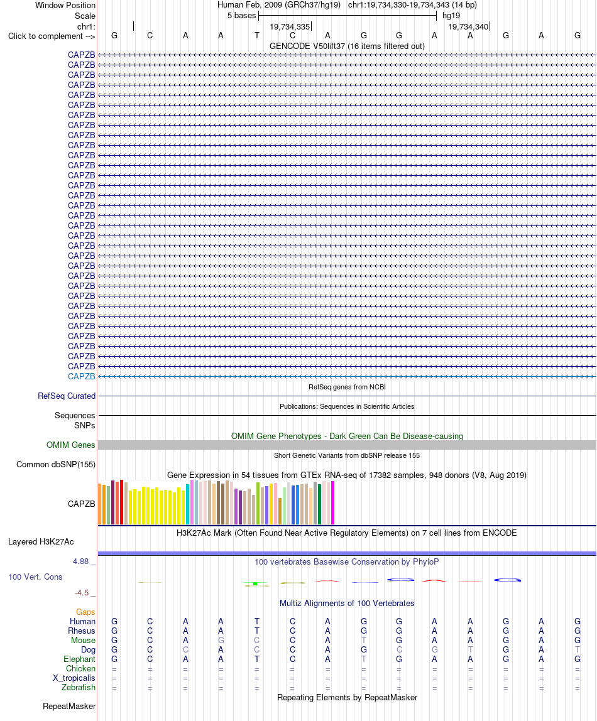597x721 pixels.
Task: Click the OMIM Genes side label
Action: click(x=71, y=445)
